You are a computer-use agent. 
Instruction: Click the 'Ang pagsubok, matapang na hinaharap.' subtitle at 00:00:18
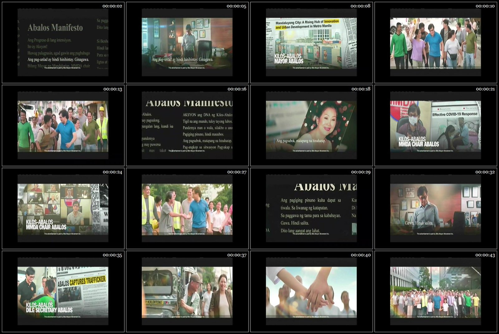301,141
